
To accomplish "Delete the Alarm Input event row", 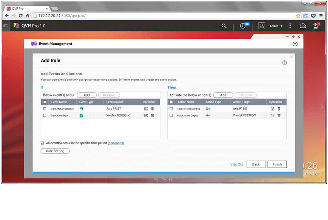I will click(x=152, y=115).
